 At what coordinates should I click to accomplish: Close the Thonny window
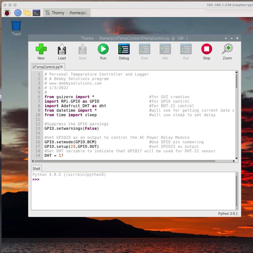[237, 38]
